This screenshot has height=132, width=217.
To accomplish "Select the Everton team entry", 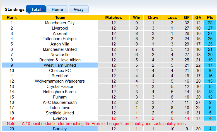I will coord(60,118).
